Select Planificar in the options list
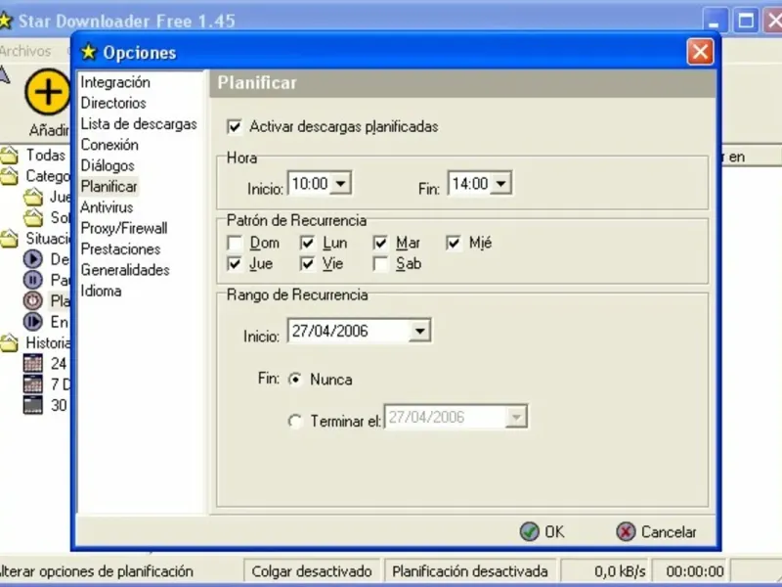The image size is (782, 587). click(109, 187)
